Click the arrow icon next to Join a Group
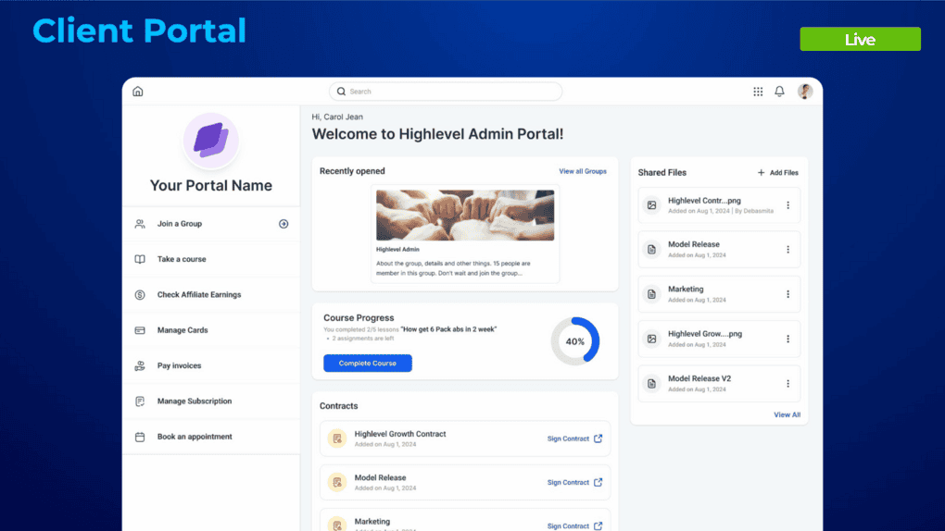 (283, 224)
